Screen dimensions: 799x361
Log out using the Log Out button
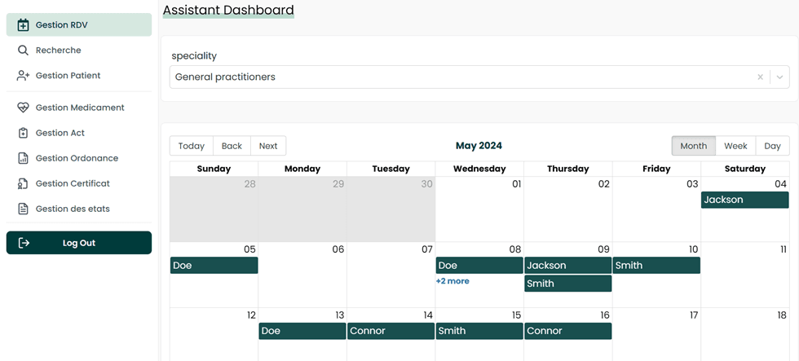[x=79, y=243]
